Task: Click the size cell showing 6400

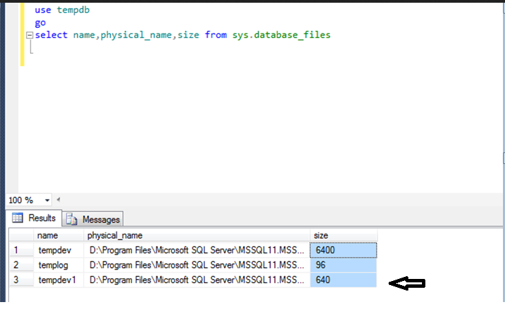Action: 344,250
